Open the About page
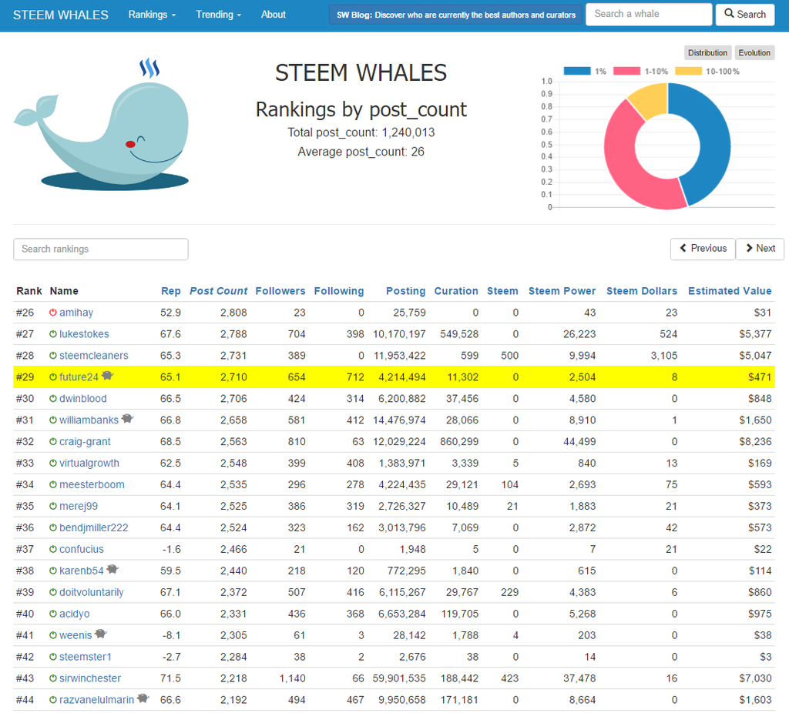The width and height of the screenshot is (789, 713). click(273, 15)
